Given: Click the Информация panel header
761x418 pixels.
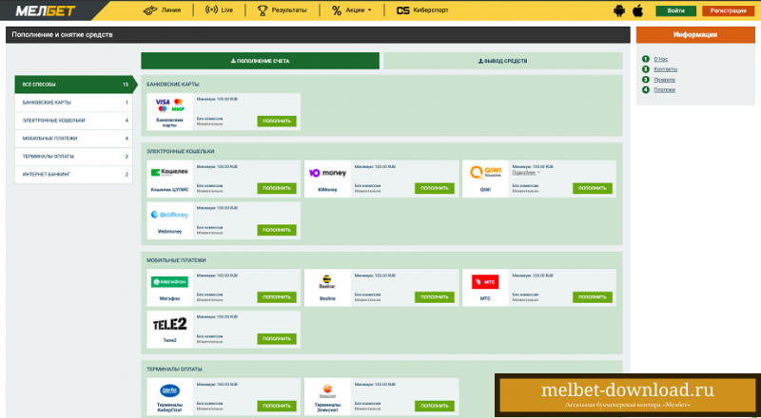Looking at the screenshot, I should point(695,35).
